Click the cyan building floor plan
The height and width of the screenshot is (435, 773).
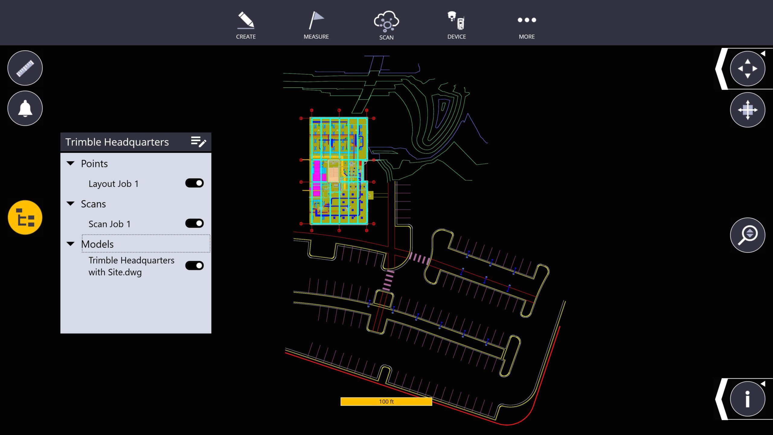[339, 171]
